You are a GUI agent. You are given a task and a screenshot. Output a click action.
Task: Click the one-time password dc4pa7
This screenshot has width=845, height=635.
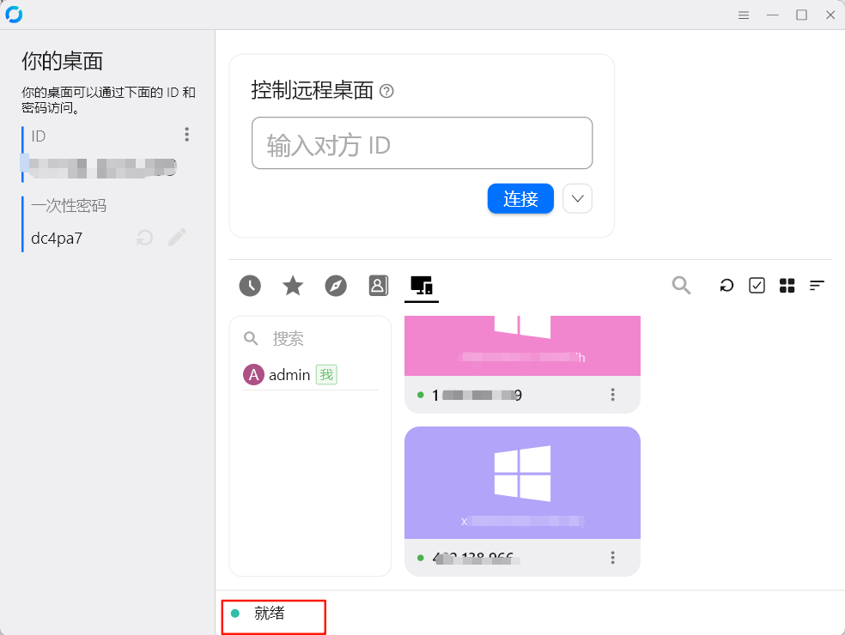pos(57,238)
